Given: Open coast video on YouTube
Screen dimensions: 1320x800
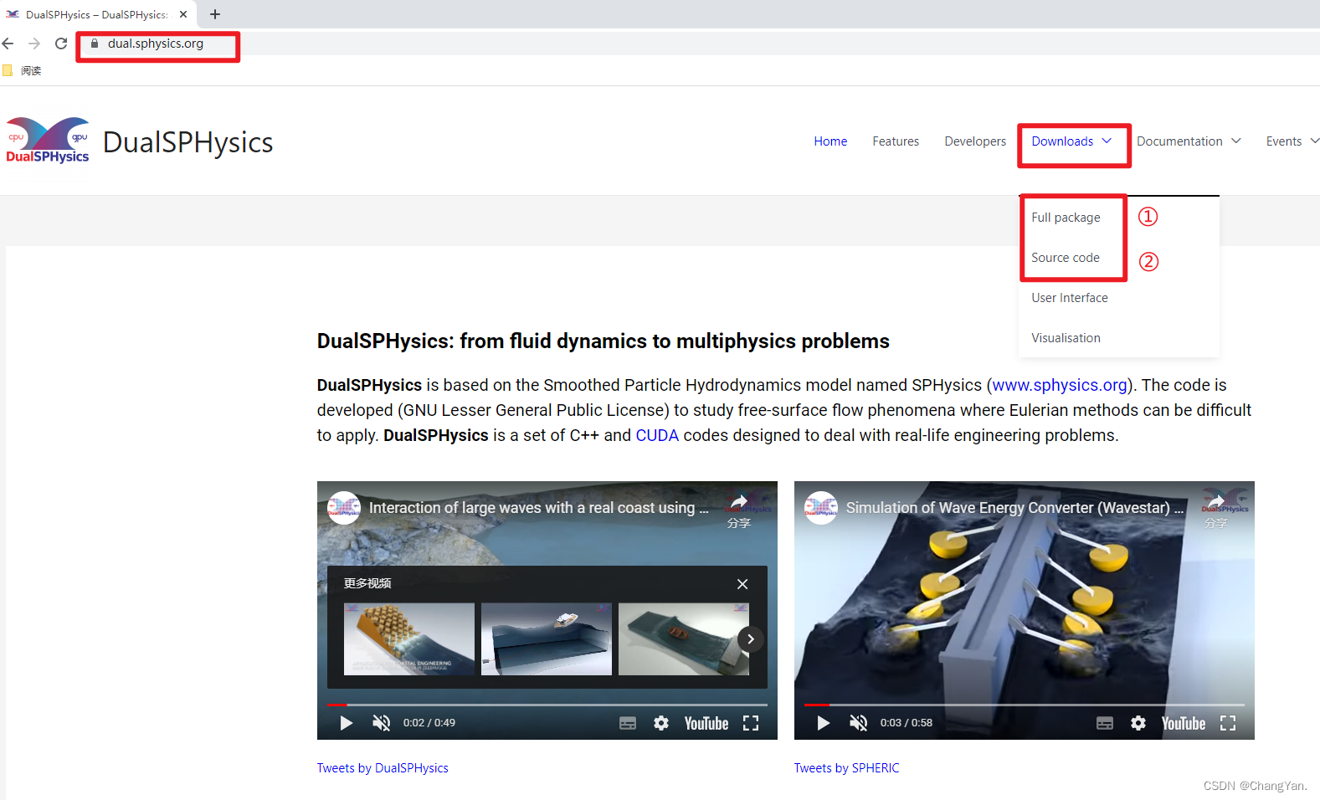Looking at the screenshot, I should tap(706, 723).
